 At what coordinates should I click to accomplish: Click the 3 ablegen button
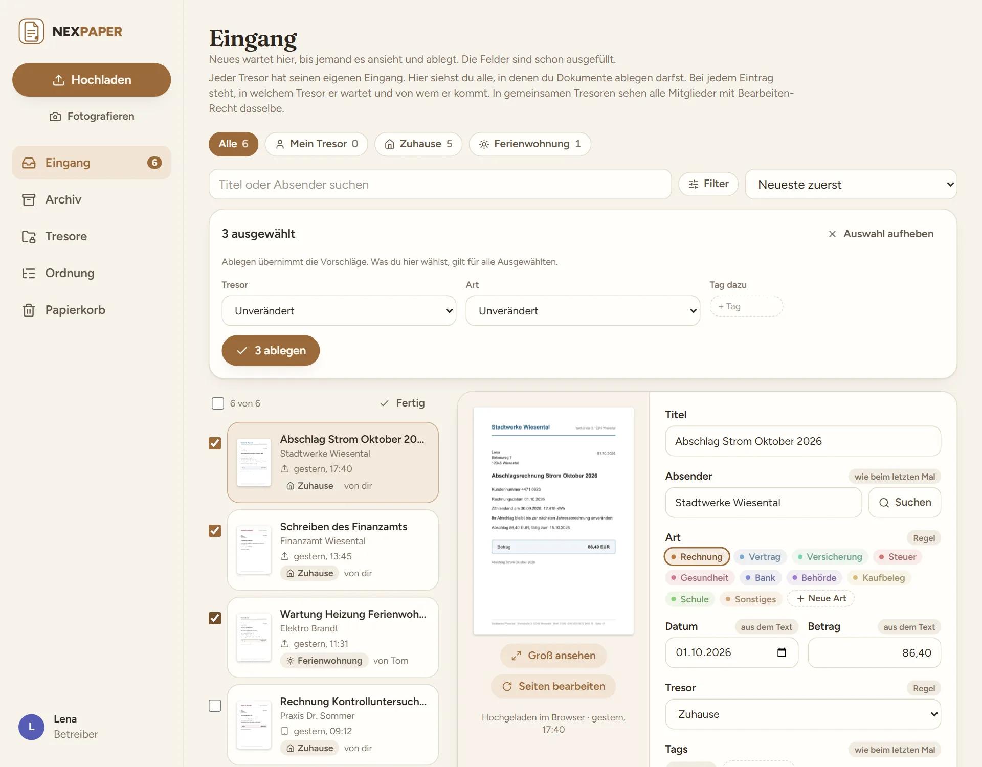coord(271,351)
